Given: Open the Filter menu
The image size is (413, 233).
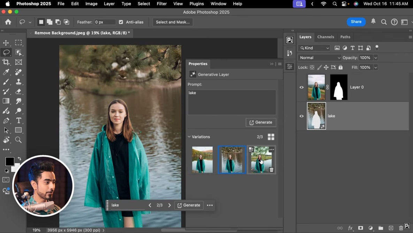Looking at the screenshot, I should pyautogui.click(x=161, y=4).
